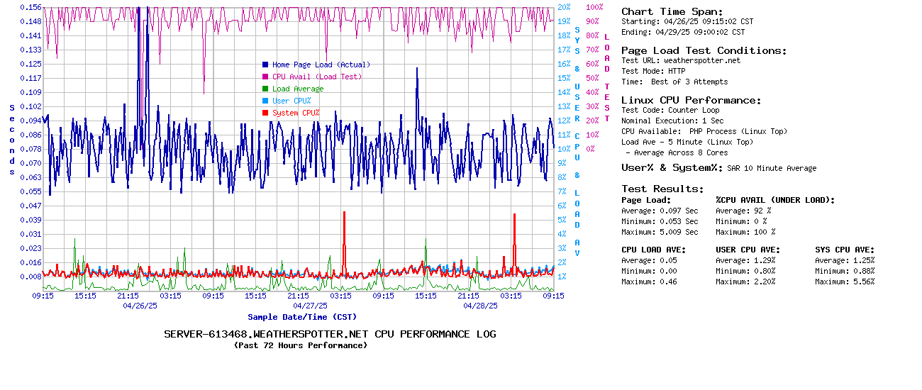This screenshot has height=390, width=922.
Task: Click the 'Linux CPU Performance:' heading
Action: [x=691, y=100]
